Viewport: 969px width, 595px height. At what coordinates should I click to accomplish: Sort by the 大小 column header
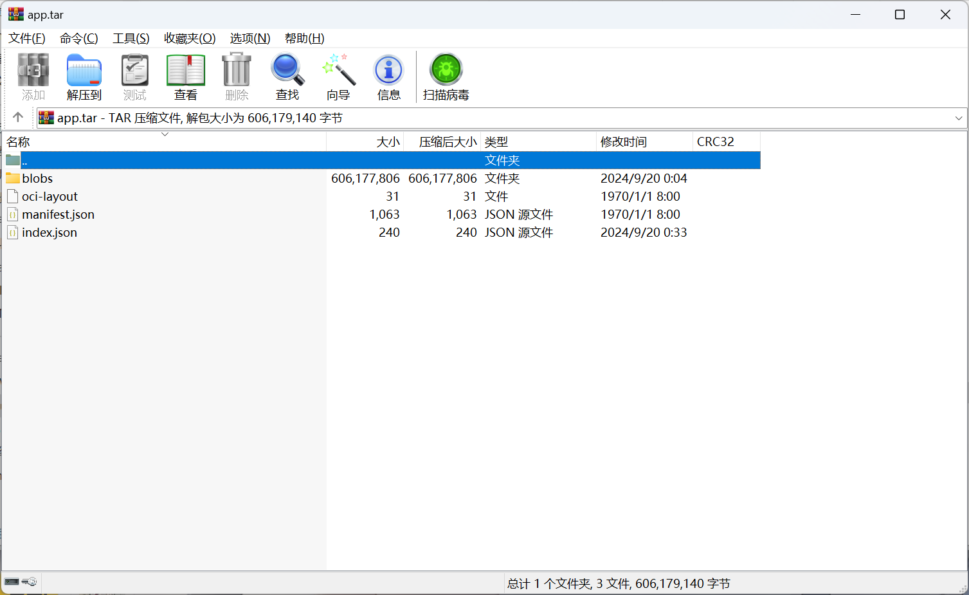[x=365, y=142]
